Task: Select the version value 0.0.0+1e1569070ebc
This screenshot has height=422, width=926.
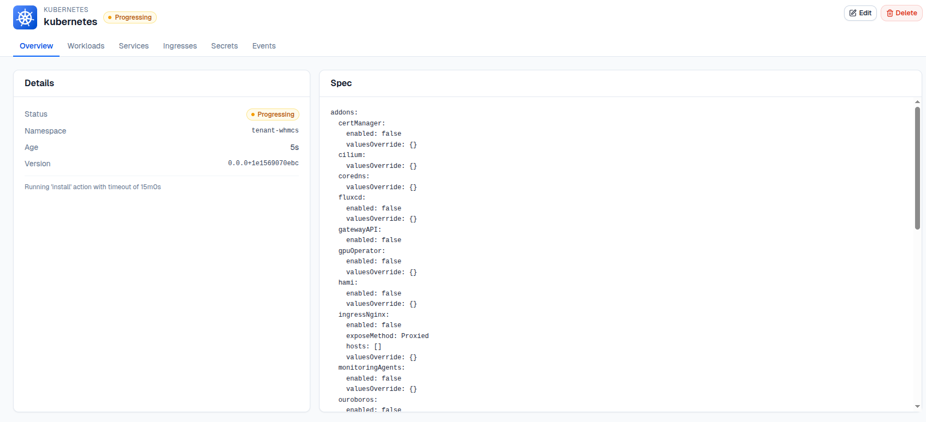Action: tap(263, 164)
